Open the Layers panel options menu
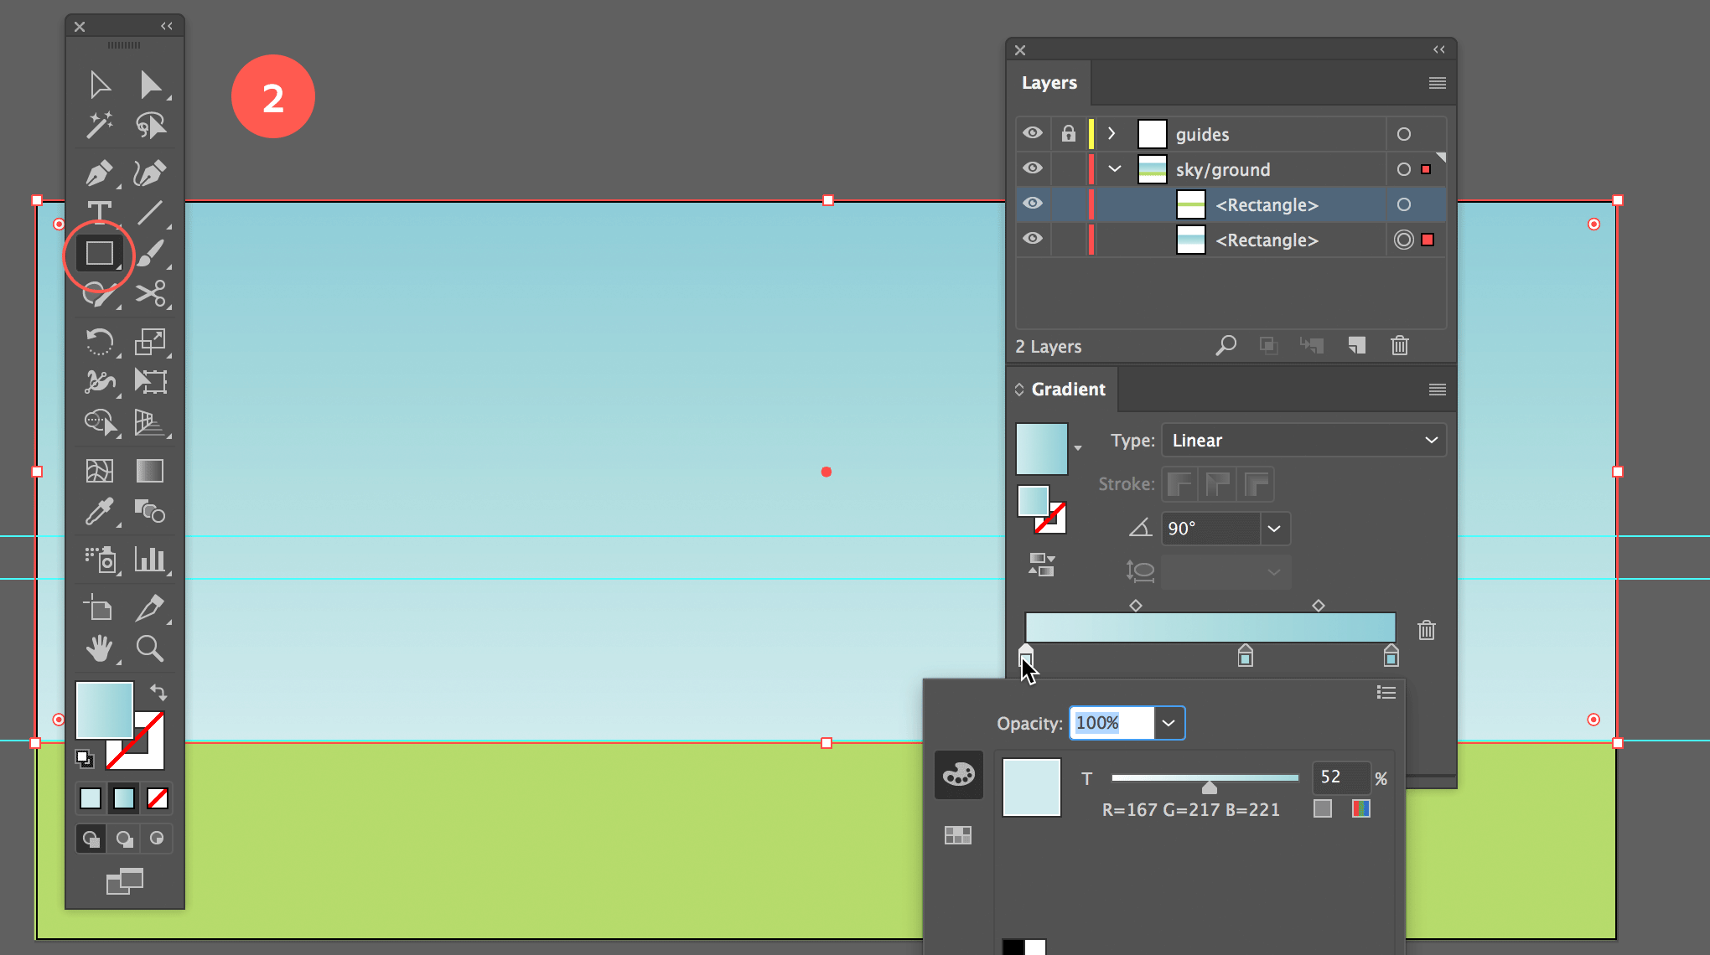 click(x=1437, y=82)
